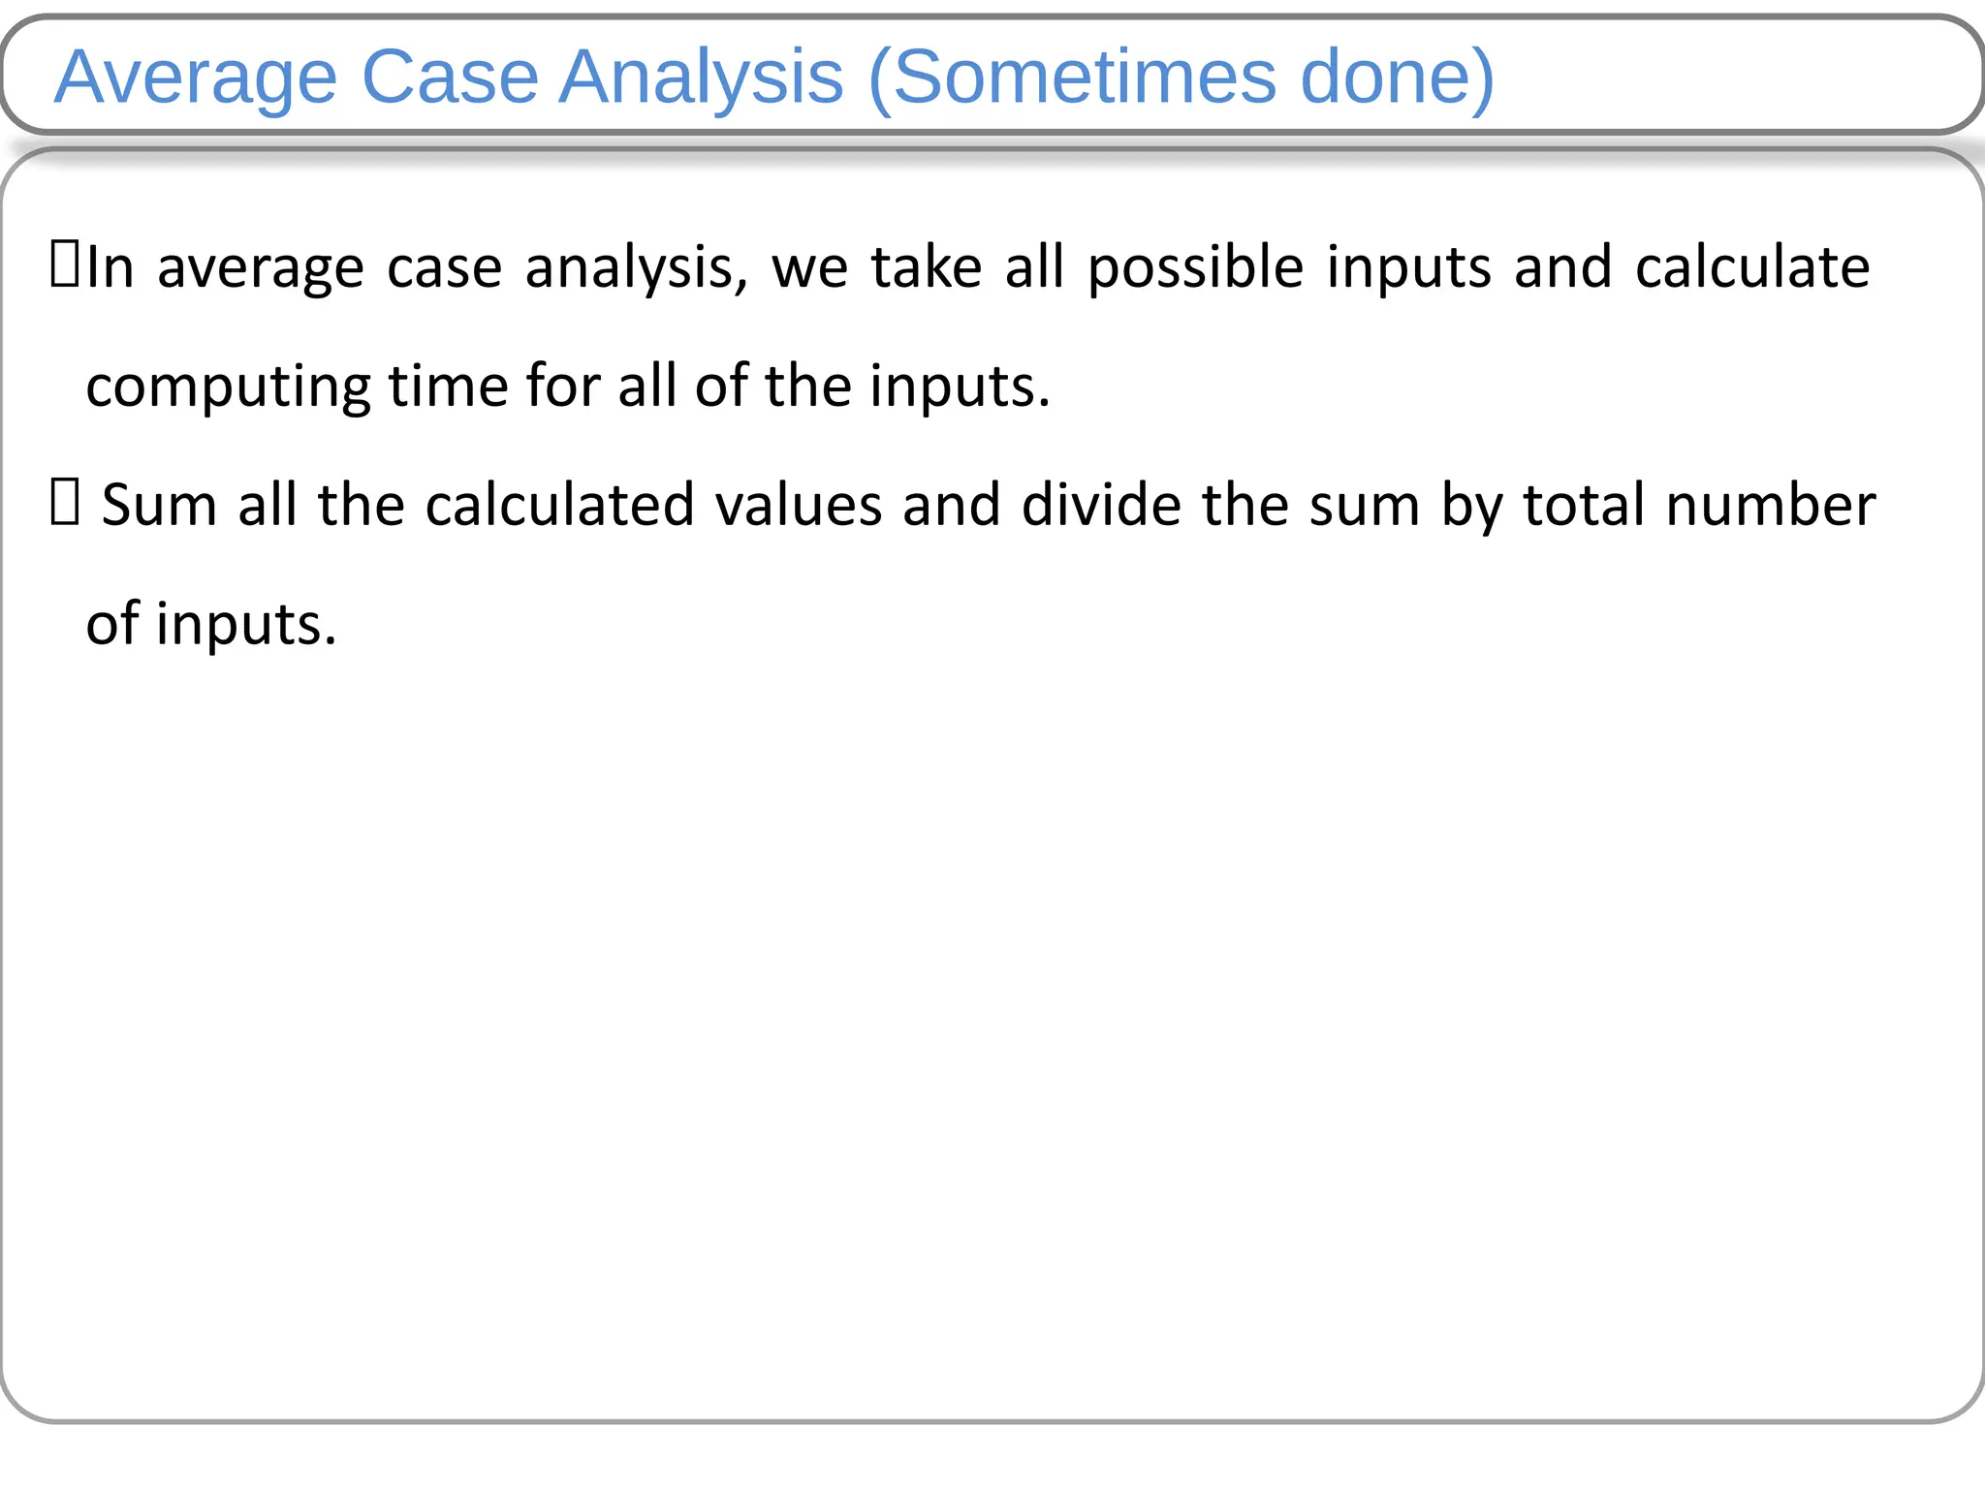1985x1488 pixels.
Task: Click the word 'take' in the first bullet
Action: coord(927,268)
